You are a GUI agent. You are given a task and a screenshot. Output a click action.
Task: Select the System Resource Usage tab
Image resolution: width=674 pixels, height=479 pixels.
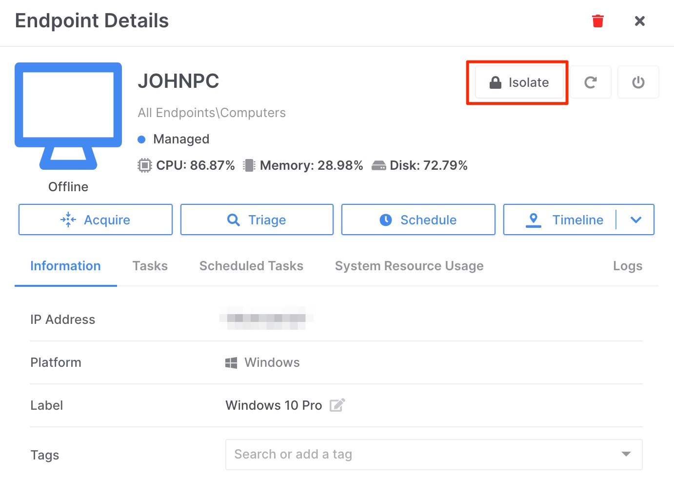(409, 266)
